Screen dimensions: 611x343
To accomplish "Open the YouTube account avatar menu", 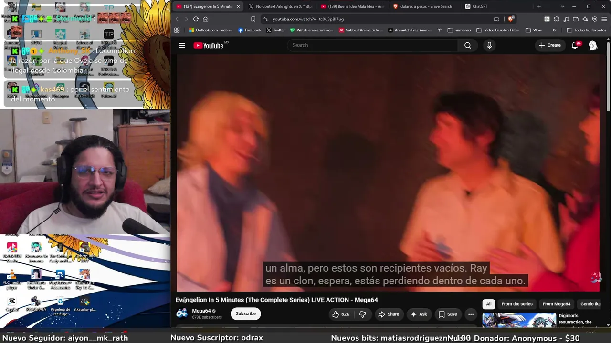I will click(593, 45).
